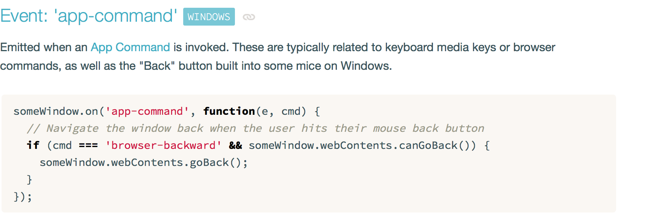The image size is (669, 221).
Task: Click the function keyword in the code
Action: [x=229, y=112]
